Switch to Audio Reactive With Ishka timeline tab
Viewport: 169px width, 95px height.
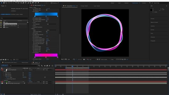click(11, 63)
